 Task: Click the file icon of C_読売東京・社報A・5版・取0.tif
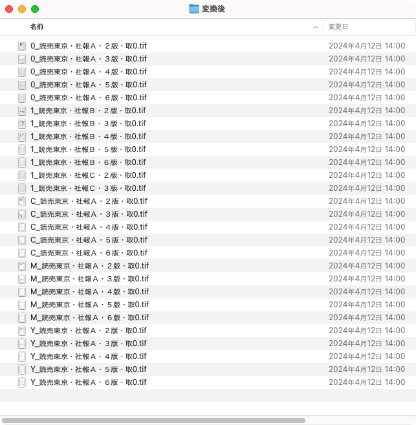click(x=22, y=240)
